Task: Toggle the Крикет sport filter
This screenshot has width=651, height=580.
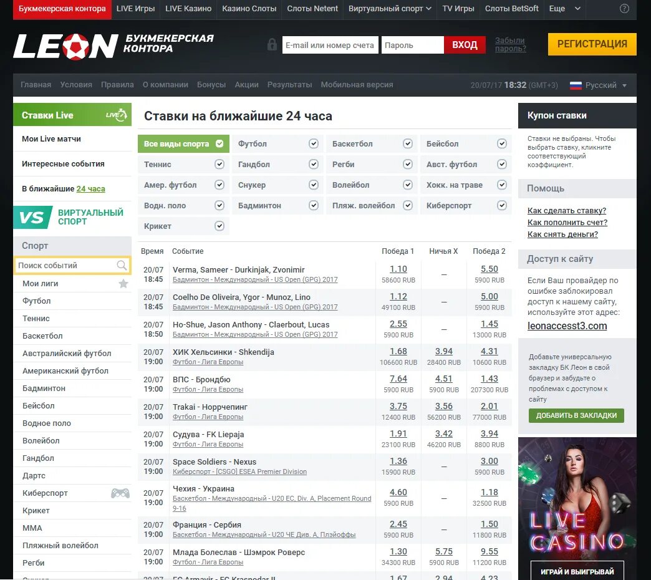Action: [183, 226]
